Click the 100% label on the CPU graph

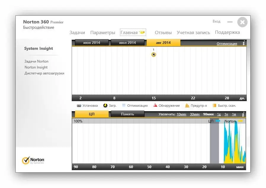pos(78,121)
